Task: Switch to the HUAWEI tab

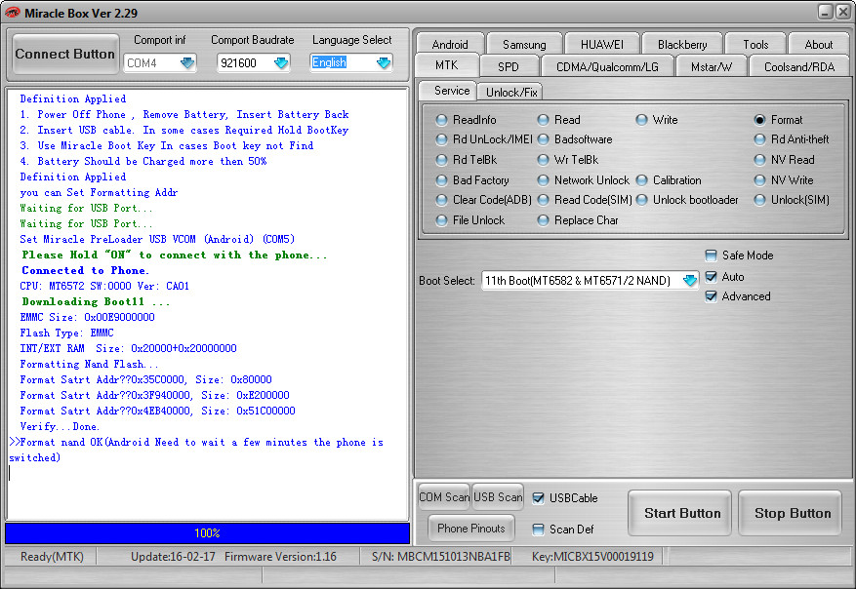Action: point(601,44)
